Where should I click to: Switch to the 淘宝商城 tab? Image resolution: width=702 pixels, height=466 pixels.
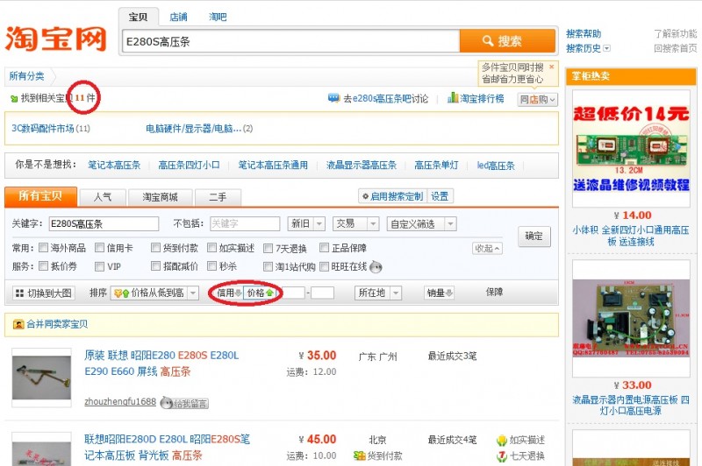160,197
